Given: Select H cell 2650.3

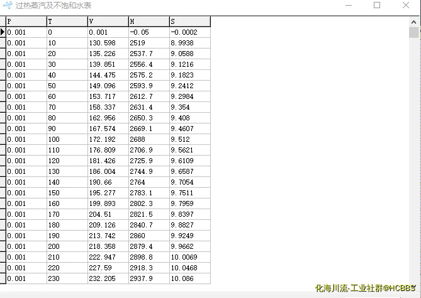Looking at the screenshot, I should click(149, 118).
